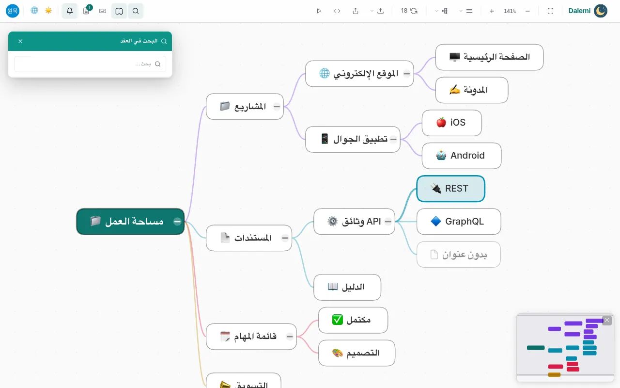
Task: Select the المدونة node
Action: tap(472, 90)
